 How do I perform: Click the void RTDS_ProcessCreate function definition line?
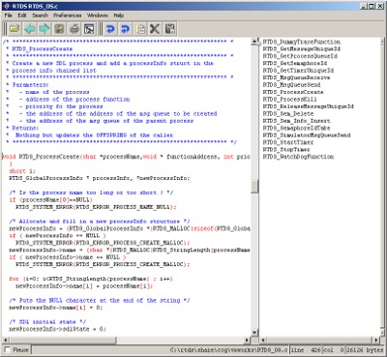pyautogui.click(x=126, y=157)
